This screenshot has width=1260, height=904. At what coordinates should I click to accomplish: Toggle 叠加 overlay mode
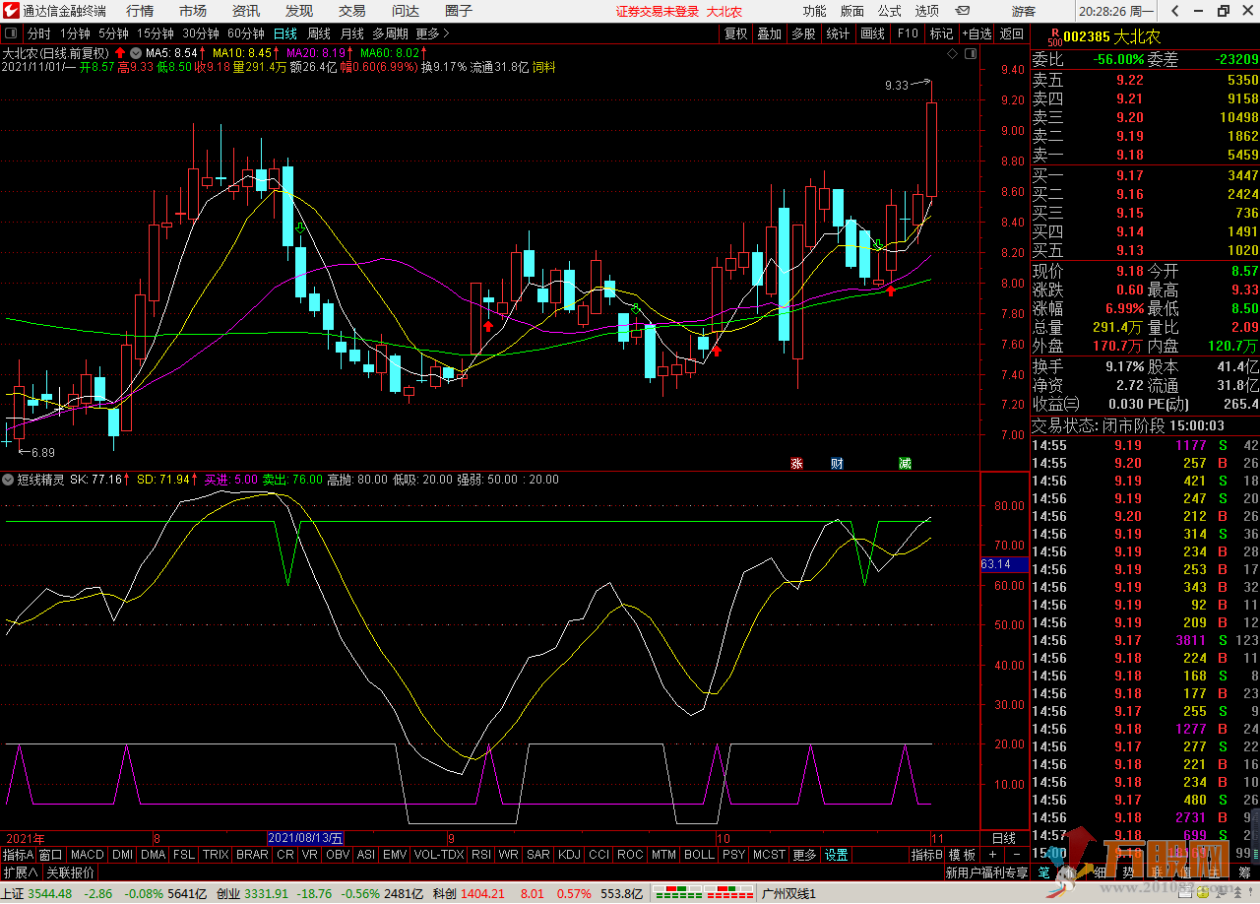(769, 33)
